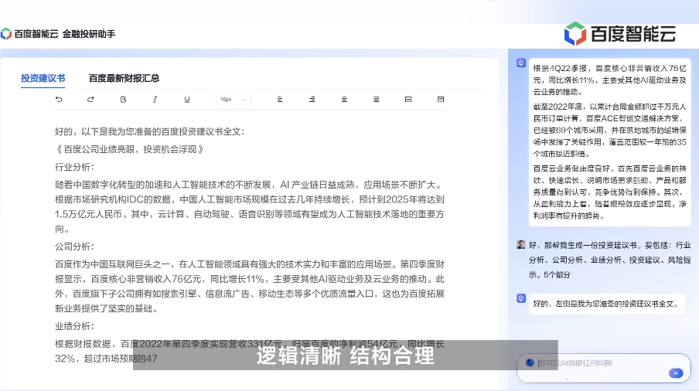Click the chat input's left assistant icon
Screen dimensions: 699x391
click(530, 363)
